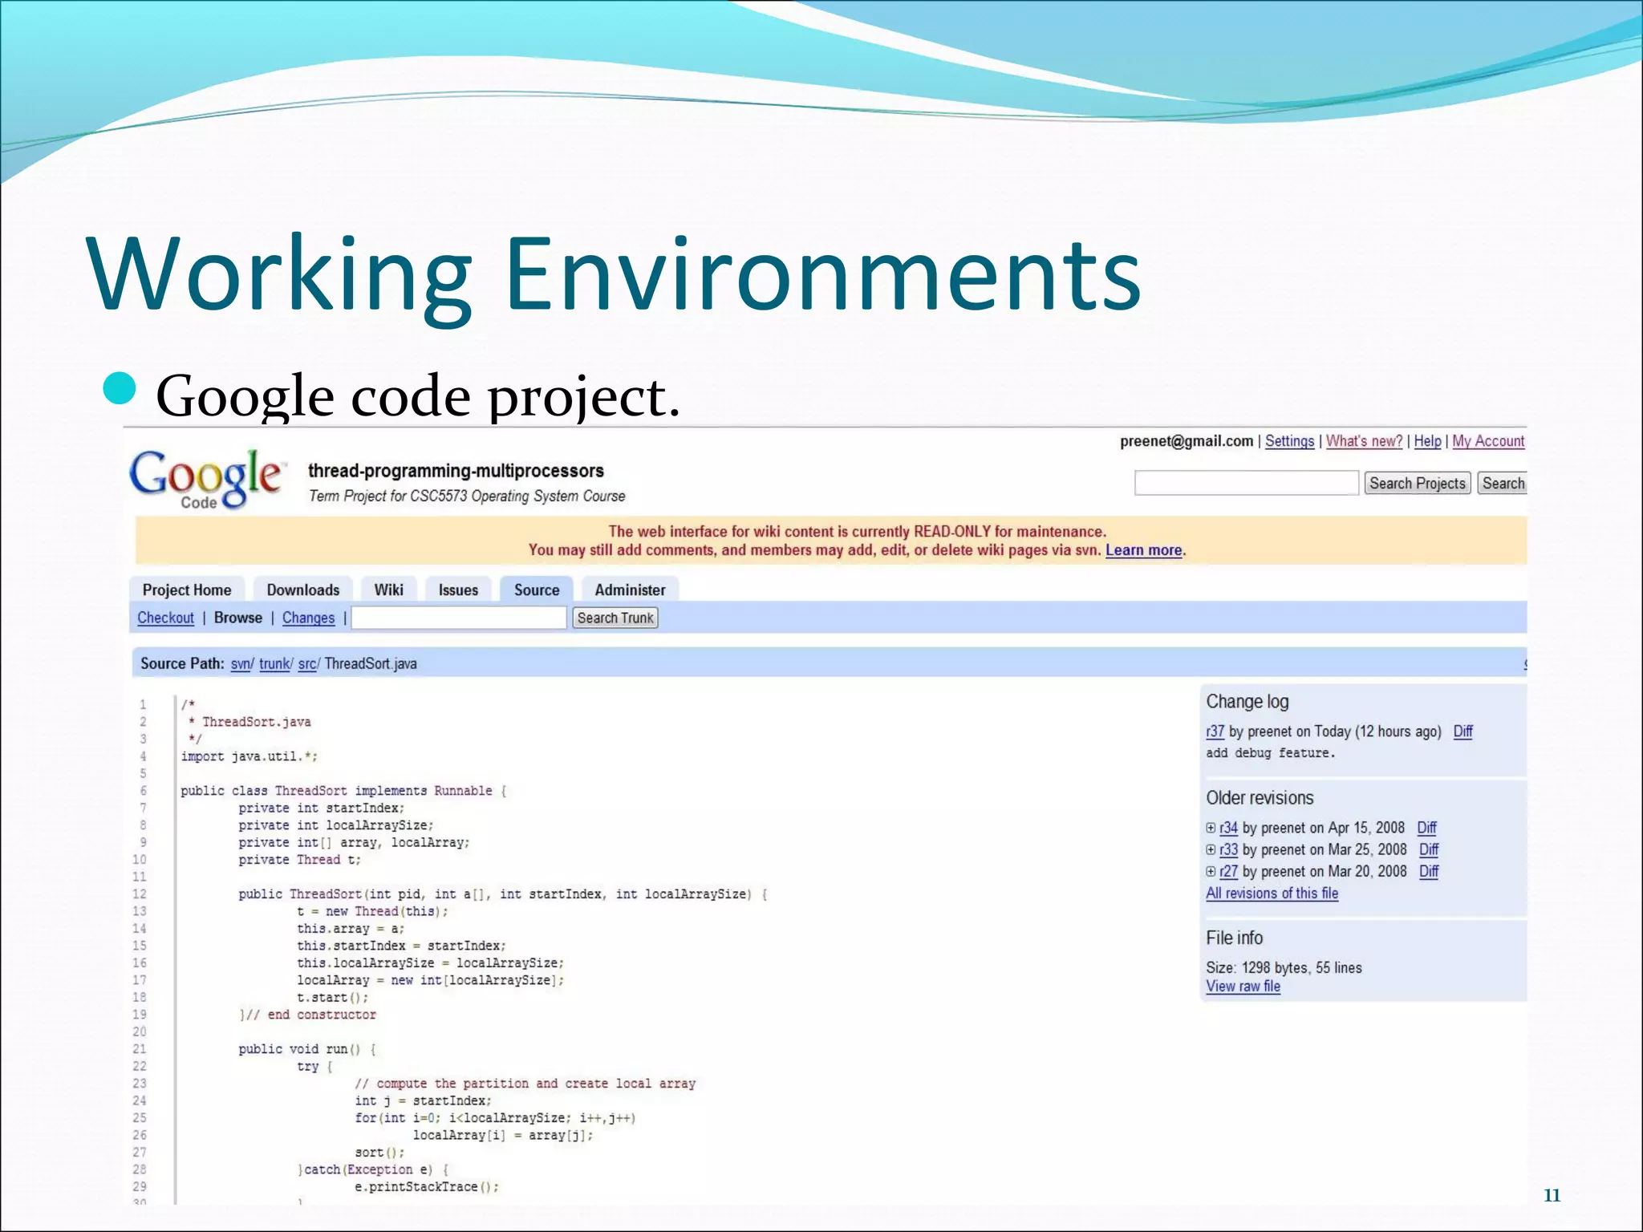Open All revisions of this file
Screen dimensions: 1643x1232
tap(1272, 894)
